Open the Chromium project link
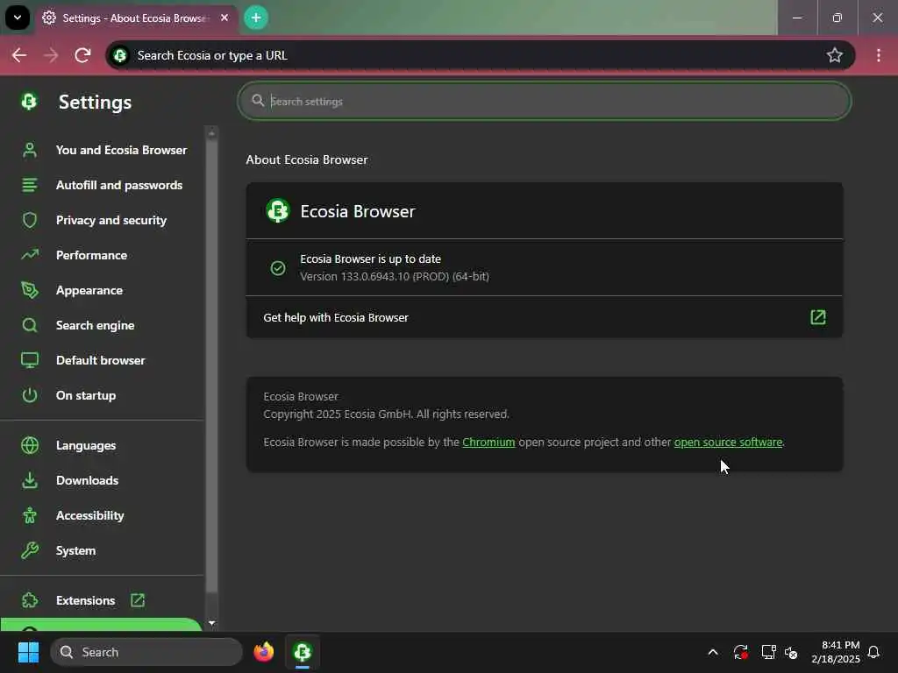Image resolution: width=898 pixels, height=673 pixels. click(x=488, y=442)
